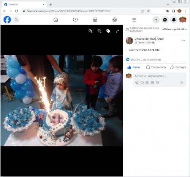
Task: Click the Commenter button
Action: 156,67
